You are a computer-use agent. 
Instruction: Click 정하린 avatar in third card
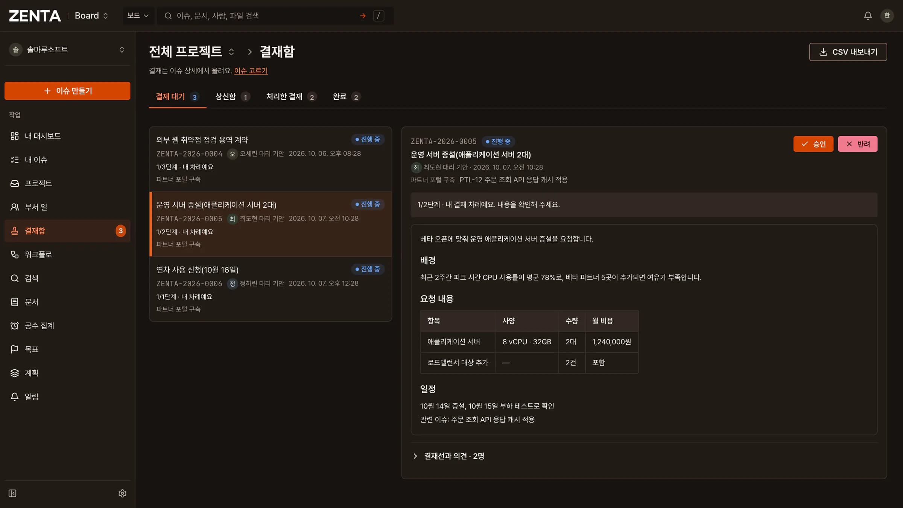coord(232,283)
